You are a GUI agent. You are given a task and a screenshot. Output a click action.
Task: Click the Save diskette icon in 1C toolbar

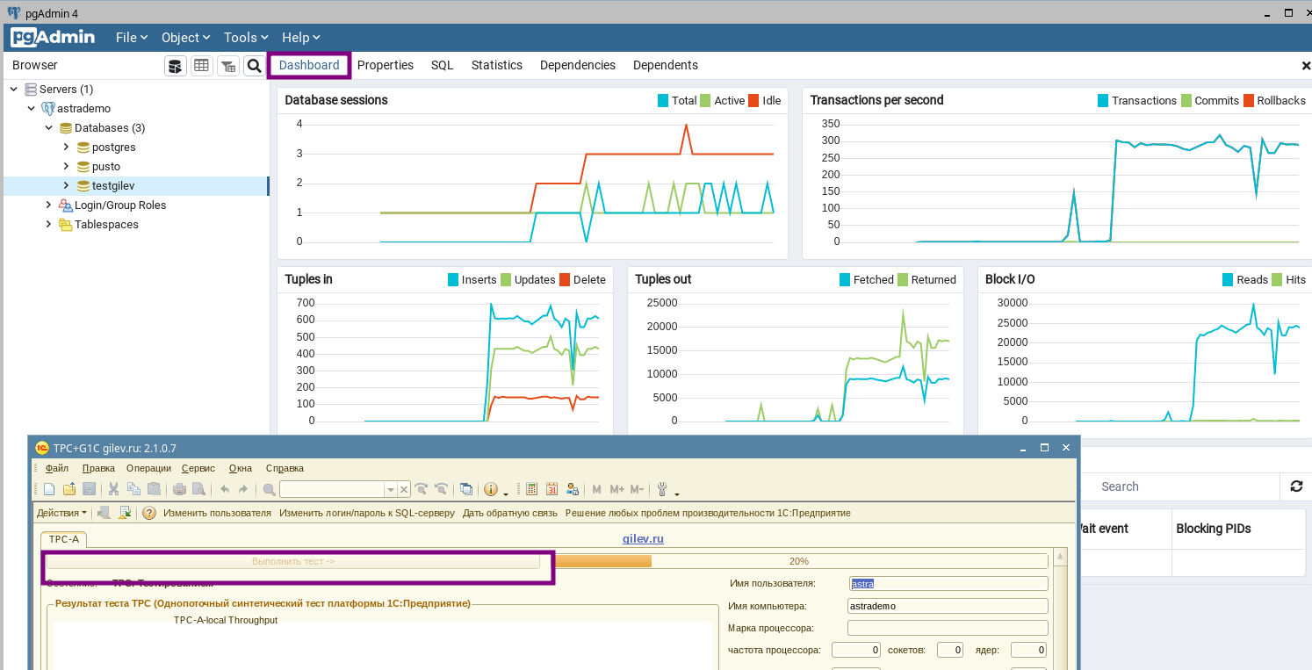[89, 489]
